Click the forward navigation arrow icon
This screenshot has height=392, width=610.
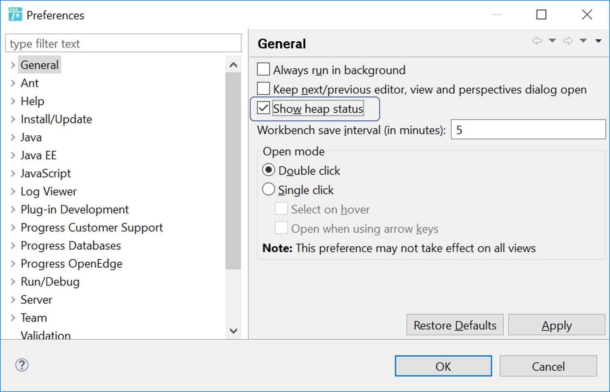(x=568, y=40)
